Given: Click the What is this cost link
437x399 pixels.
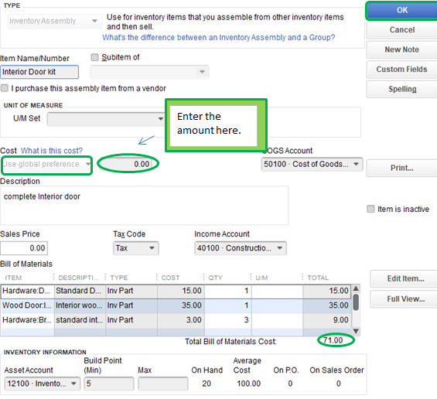Looking at the screenshot, I should [52, 151].
